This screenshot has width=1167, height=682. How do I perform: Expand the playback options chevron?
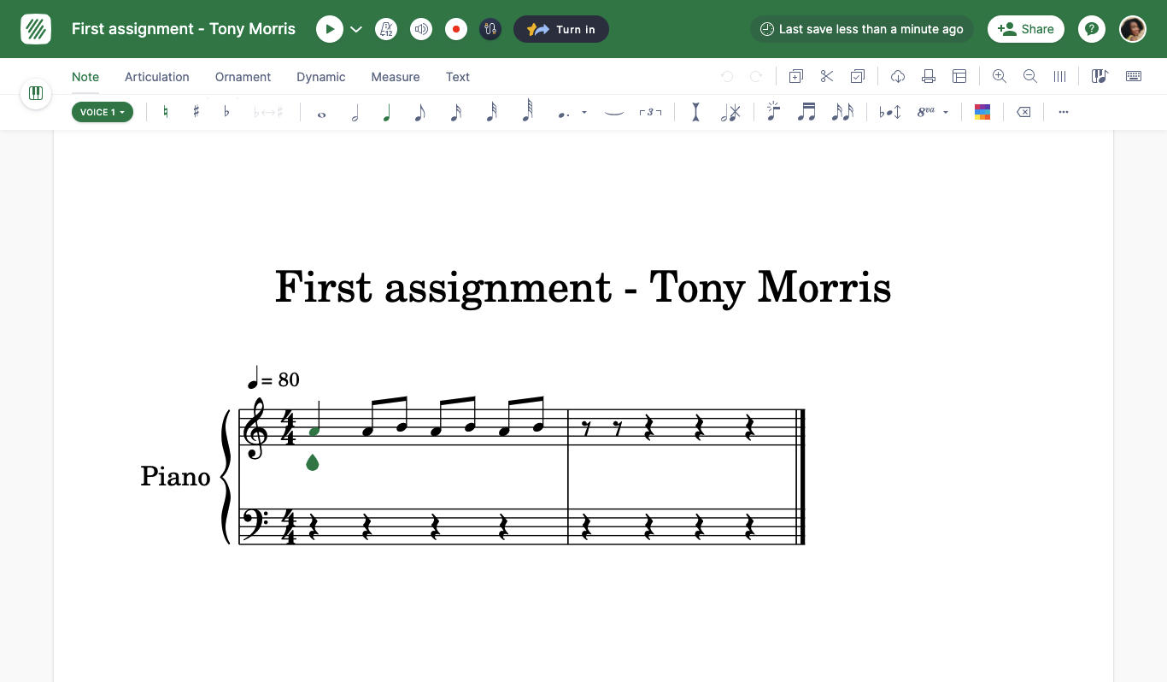click(x=356, y=28)
